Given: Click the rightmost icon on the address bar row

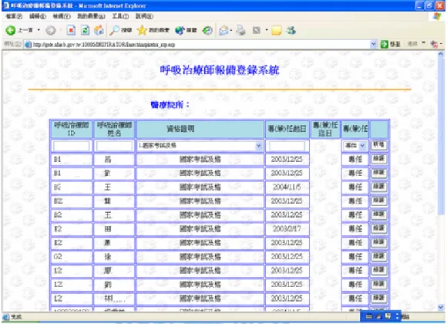Looking at the screenshot, I should 434,44.
